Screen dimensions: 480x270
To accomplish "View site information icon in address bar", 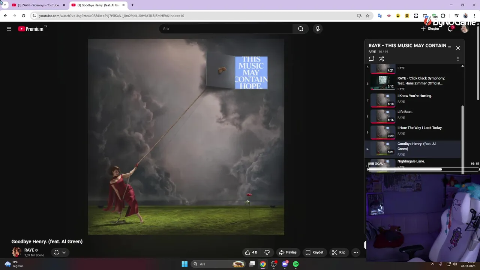I will tap(34, 16).
